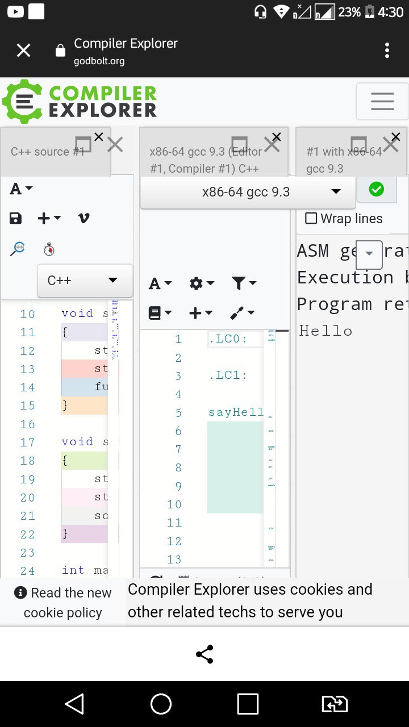This screenshot has width=409, height=727.
Task: Open source editor font size menu
Action: [x=22, y=189]
